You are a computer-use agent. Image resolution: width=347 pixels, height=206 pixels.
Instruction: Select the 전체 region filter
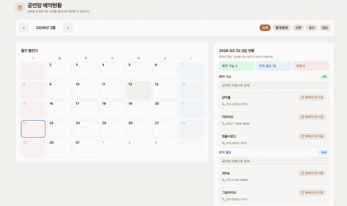[x=265, y=28]
